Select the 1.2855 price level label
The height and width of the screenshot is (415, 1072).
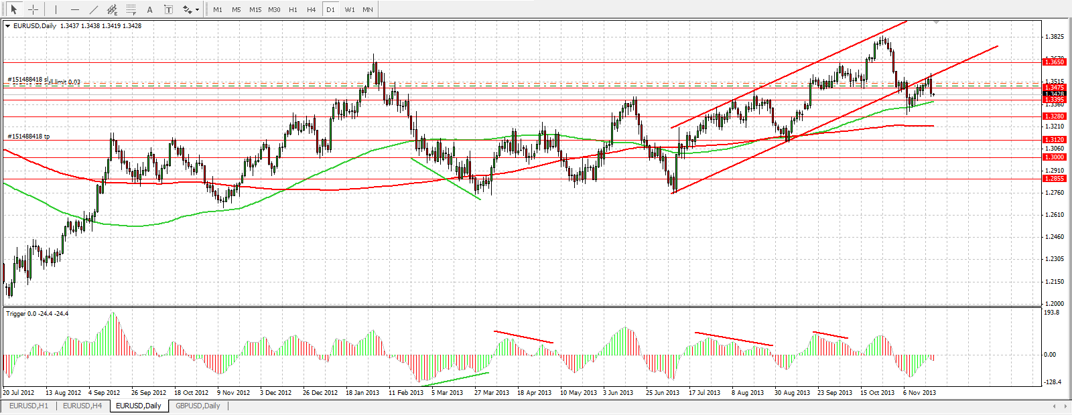1055,179
